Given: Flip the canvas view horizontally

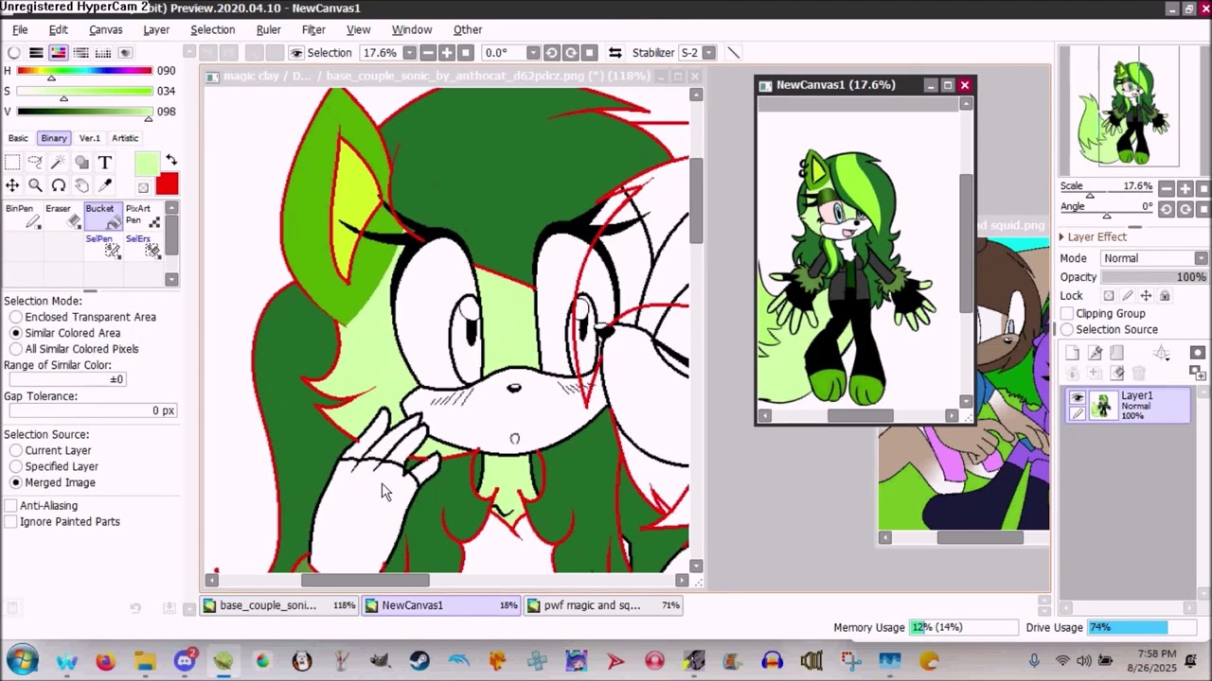Looking at the screenshot, I should [x=615, y=53].
